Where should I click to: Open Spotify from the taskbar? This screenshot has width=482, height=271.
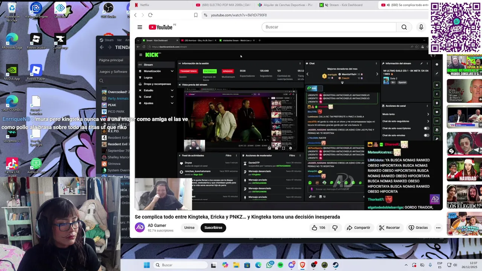(281, 265)
